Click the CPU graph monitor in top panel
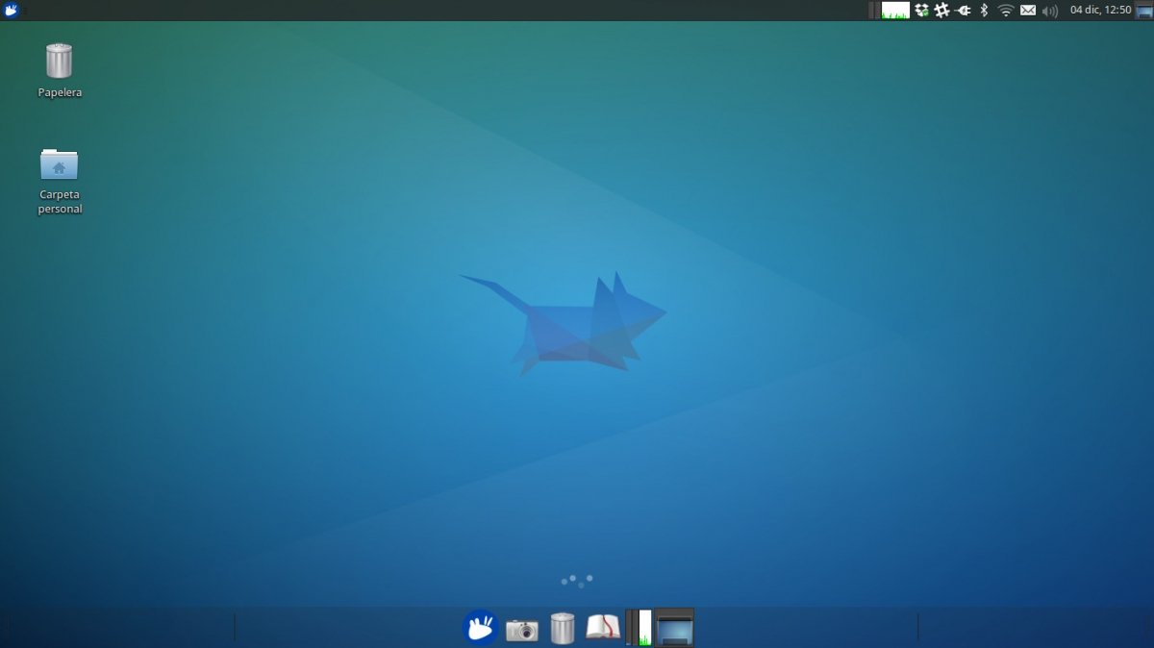Screen dimensions: 1154x648 [x=895, y=10]
